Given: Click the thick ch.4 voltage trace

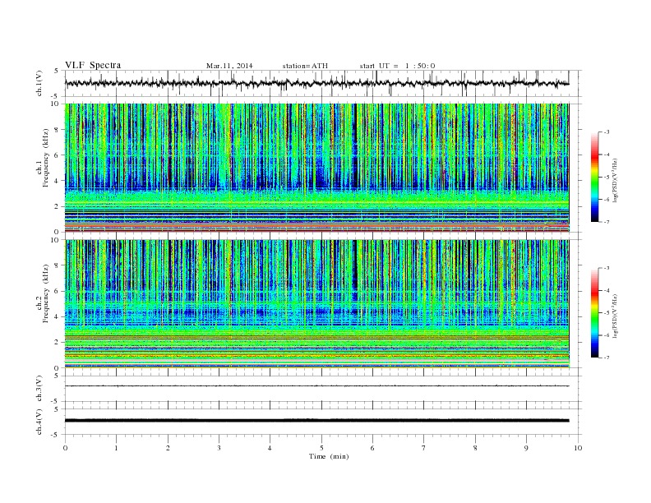Looking at the screenshot, I should click(x=316, y=421).
